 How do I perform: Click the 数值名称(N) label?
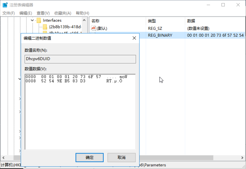click(x=36, y=50)
